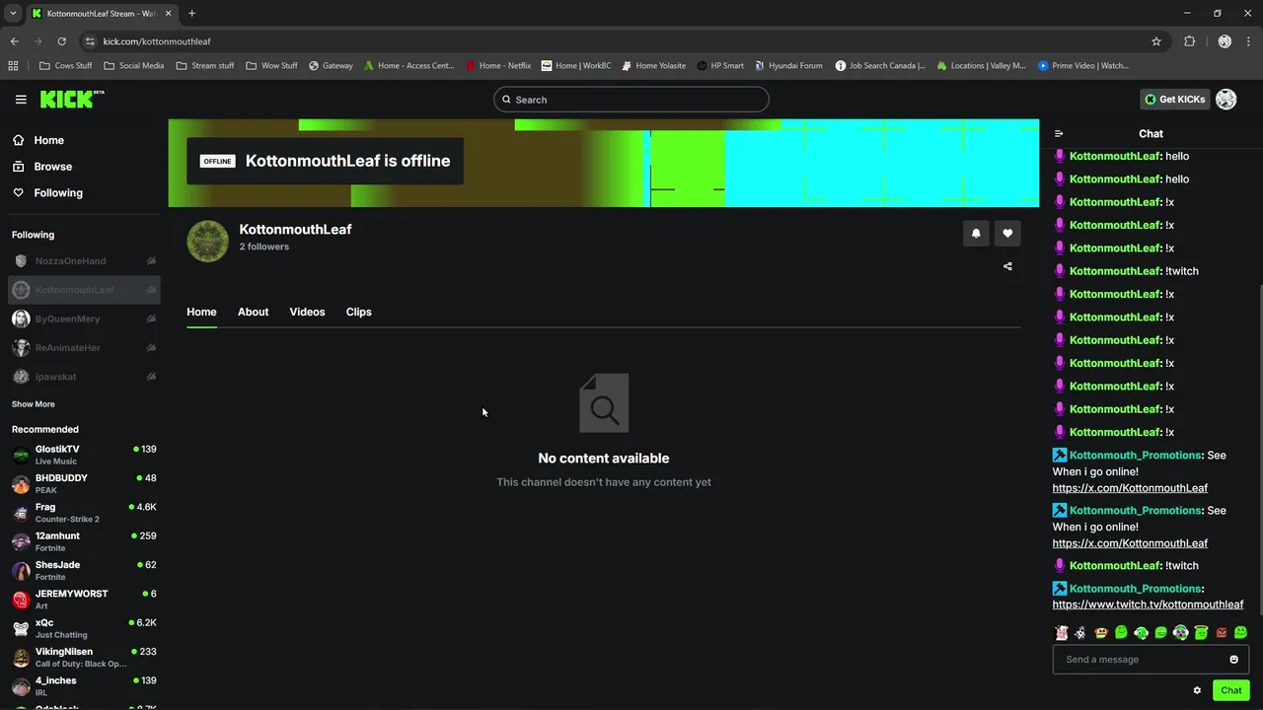Screen dimensions: 1263x710
Task: Open the tab search dropdown arrow
Action: click(13, 14)
